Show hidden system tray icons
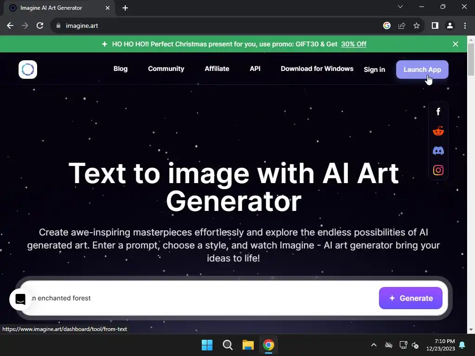The image size is (475, 356). [x=374, y=345]
